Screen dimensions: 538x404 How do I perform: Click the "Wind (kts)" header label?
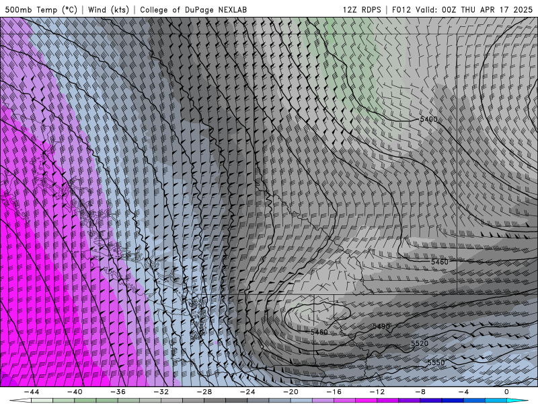pos(108,9)
